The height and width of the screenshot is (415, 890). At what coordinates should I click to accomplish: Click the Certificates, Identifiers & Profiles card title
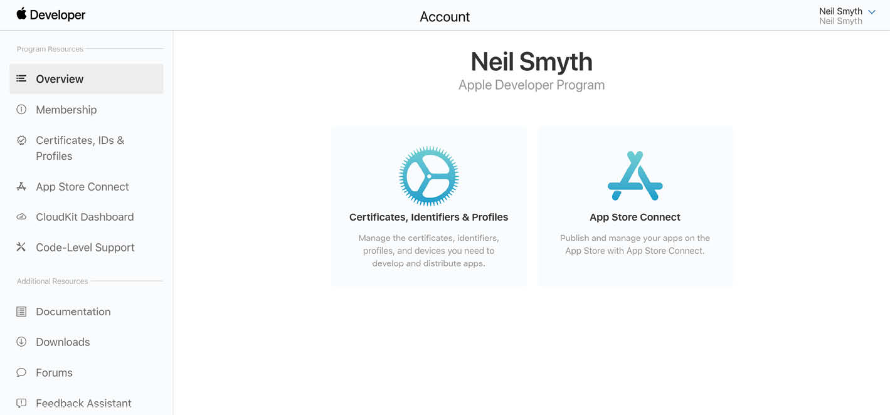coord(429,217)
